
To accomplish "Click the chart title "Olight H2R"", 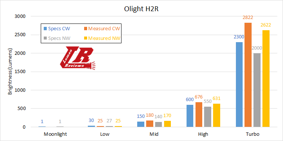I will [141, 9].
